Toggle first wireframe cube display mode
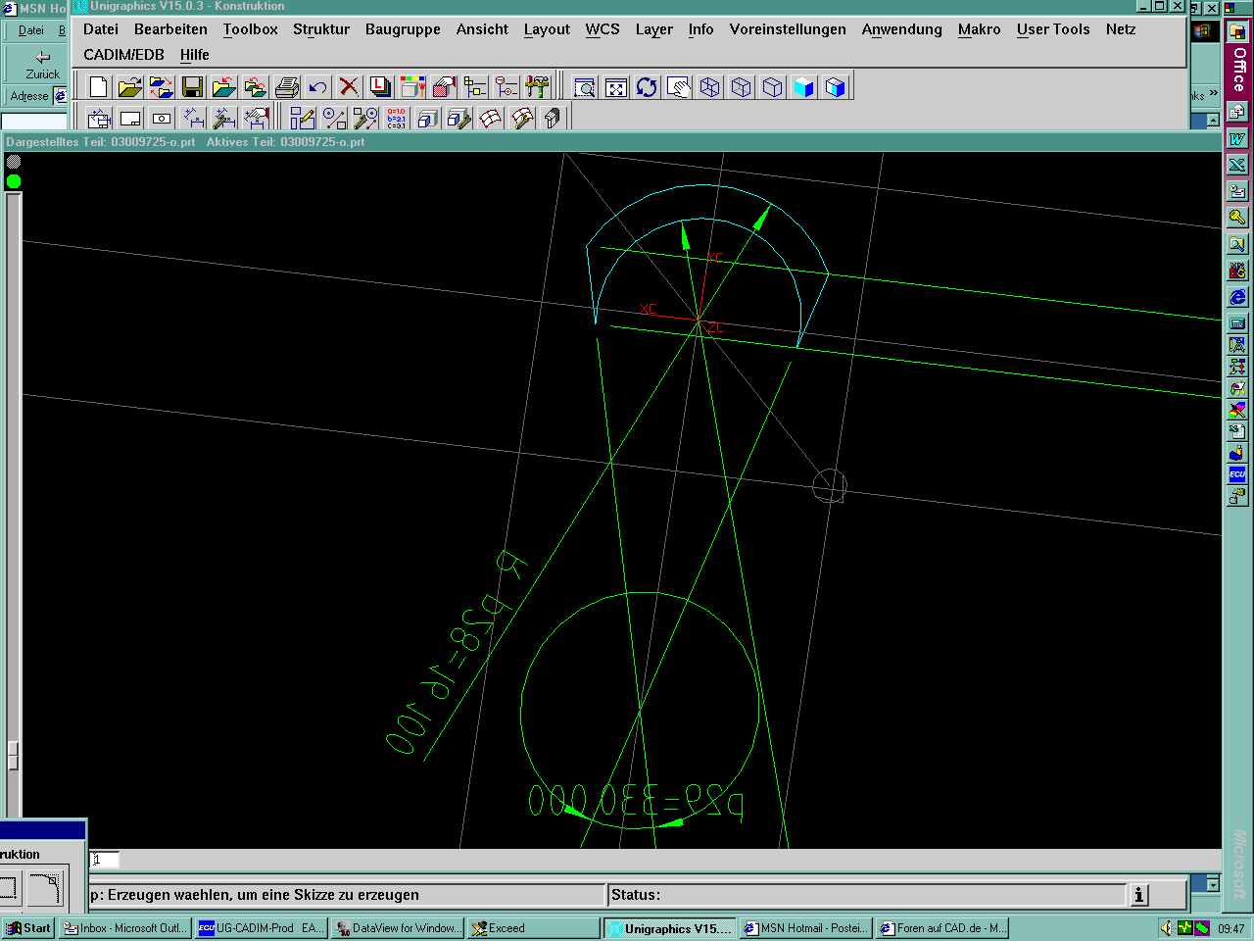 [710, 87]
